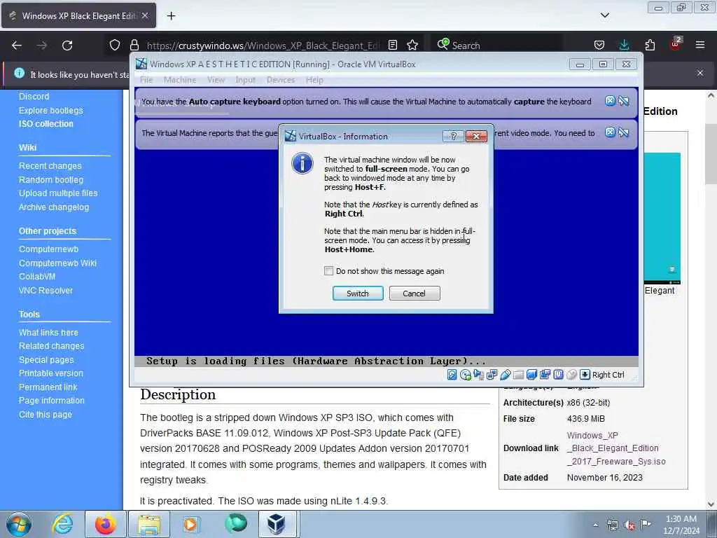
Task: Click the Switch button in the dialog
Action: [358, 294]
